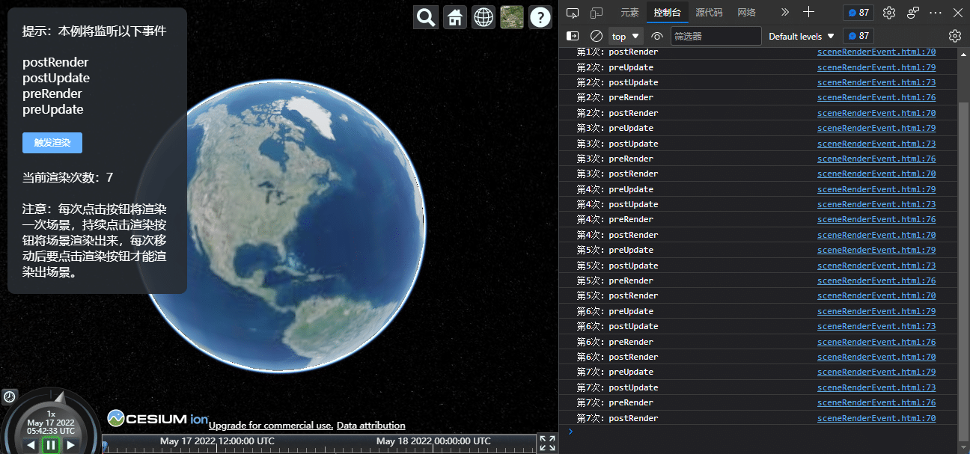Close the DevTools panel
The image size is (970, 454).
pos(957,13)
